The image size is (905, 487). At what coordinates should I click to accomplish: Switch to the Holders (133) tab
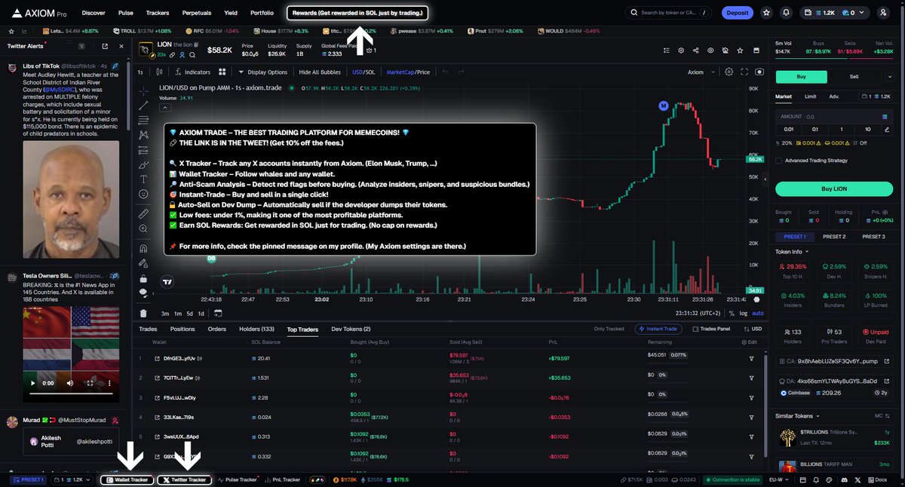(x=256, y=329)
